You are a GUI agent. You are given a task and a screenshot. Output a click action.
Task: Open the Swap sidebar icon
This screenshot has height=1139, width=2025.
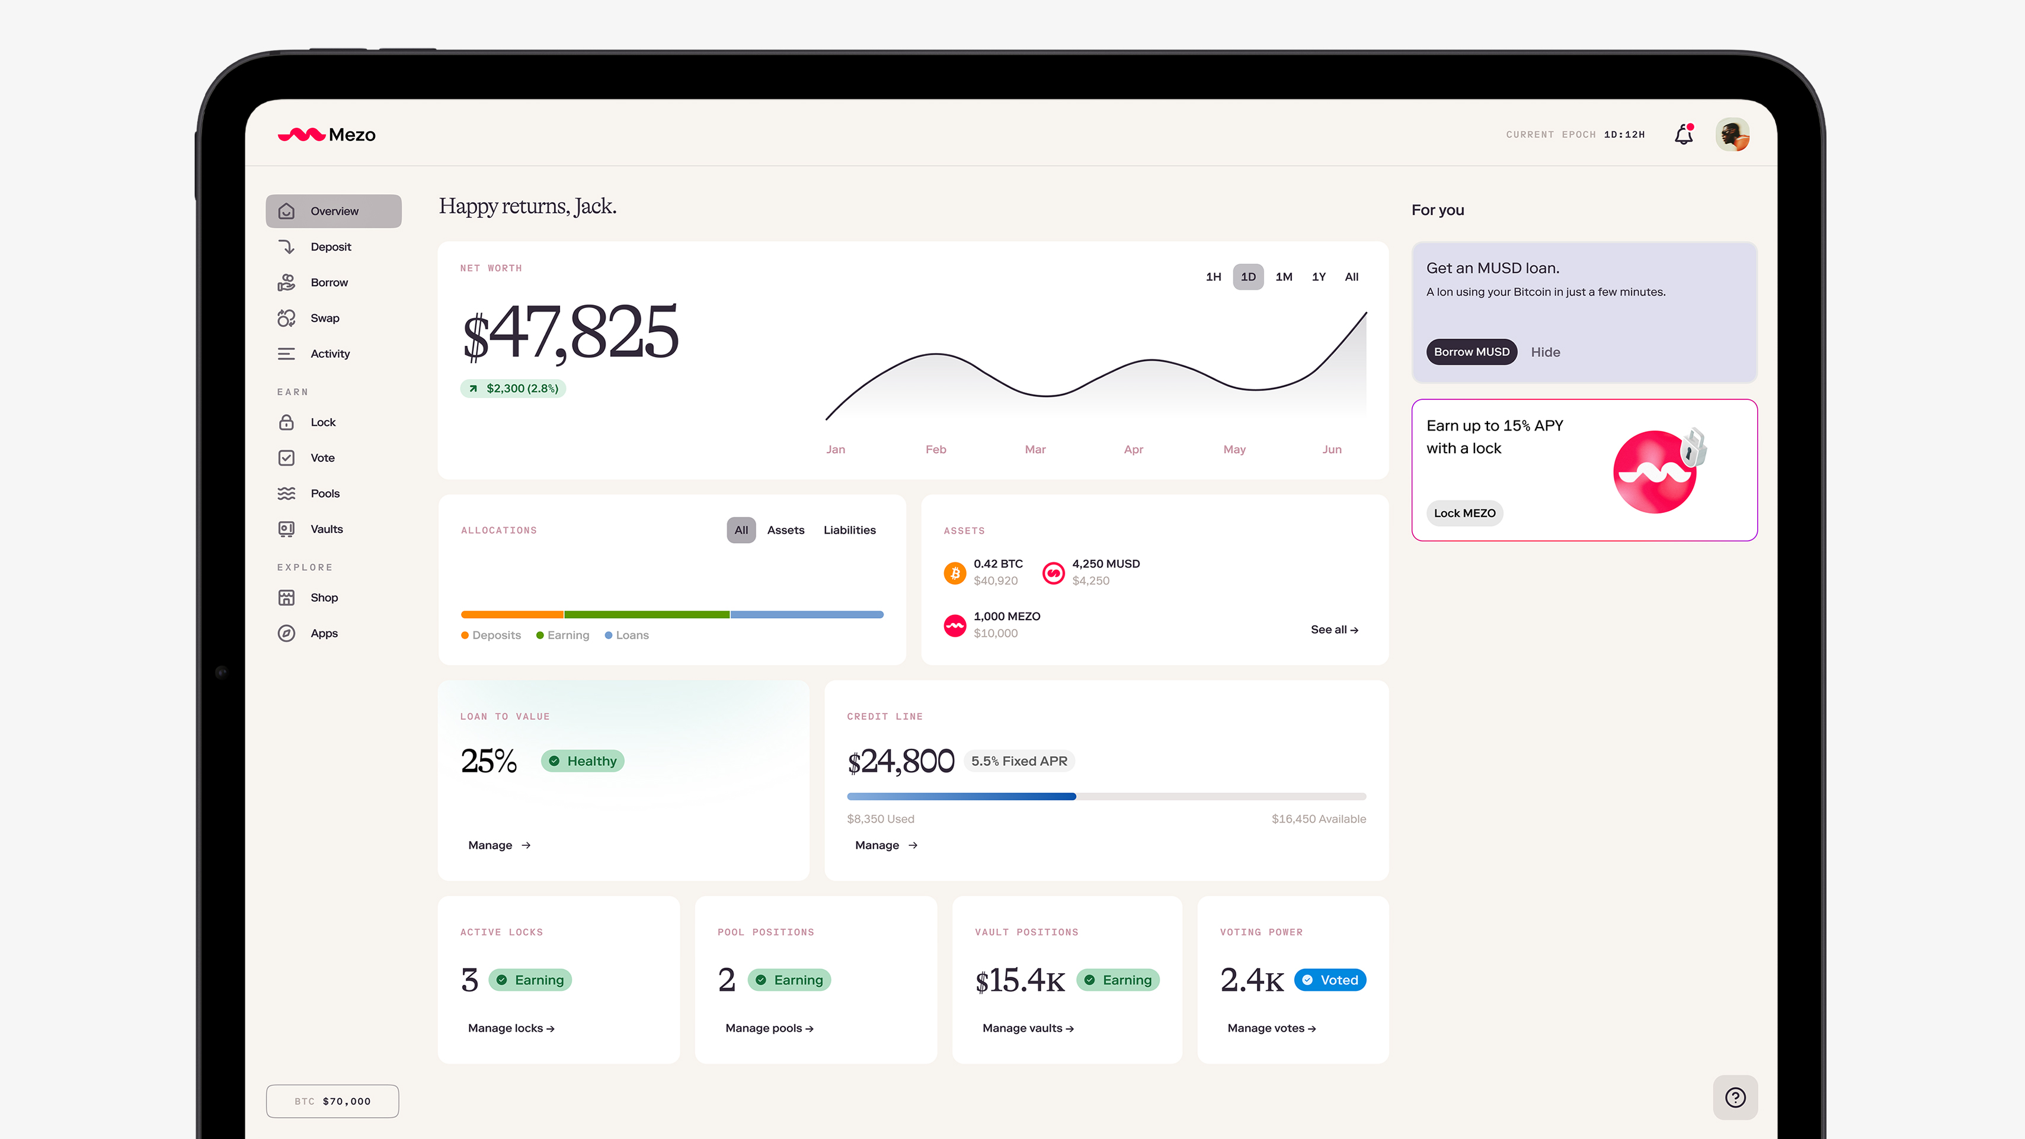286,318
